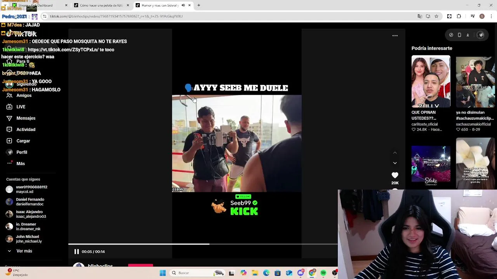Image resolution: width=497 pixels, height=279 pixels.
Task: Open Chrome profile avatar S
Action: (482, 16)
